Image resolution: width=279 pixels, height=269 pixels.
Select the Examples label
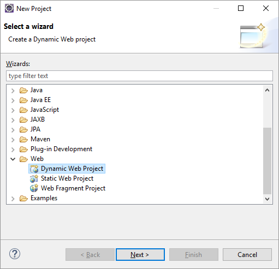coord(44,198)
